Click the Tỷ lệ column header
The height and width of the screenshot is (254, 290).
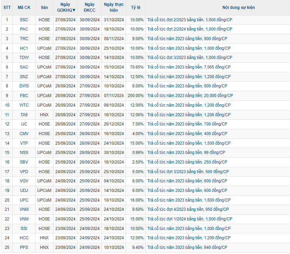coord(135,8)
